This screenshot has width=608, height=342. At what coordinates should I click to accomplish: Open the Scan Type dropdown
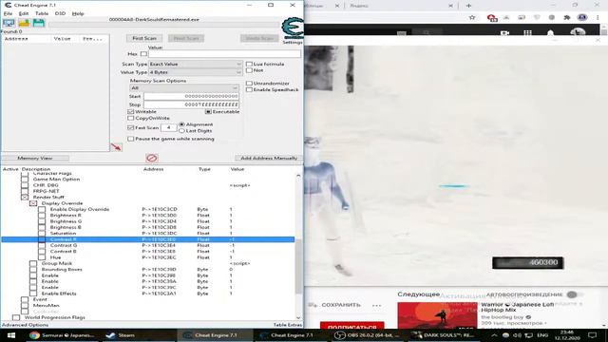tap(196, 64)
